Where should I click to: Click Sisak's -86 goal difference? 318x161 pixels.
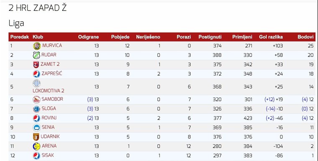pos(279,156)
